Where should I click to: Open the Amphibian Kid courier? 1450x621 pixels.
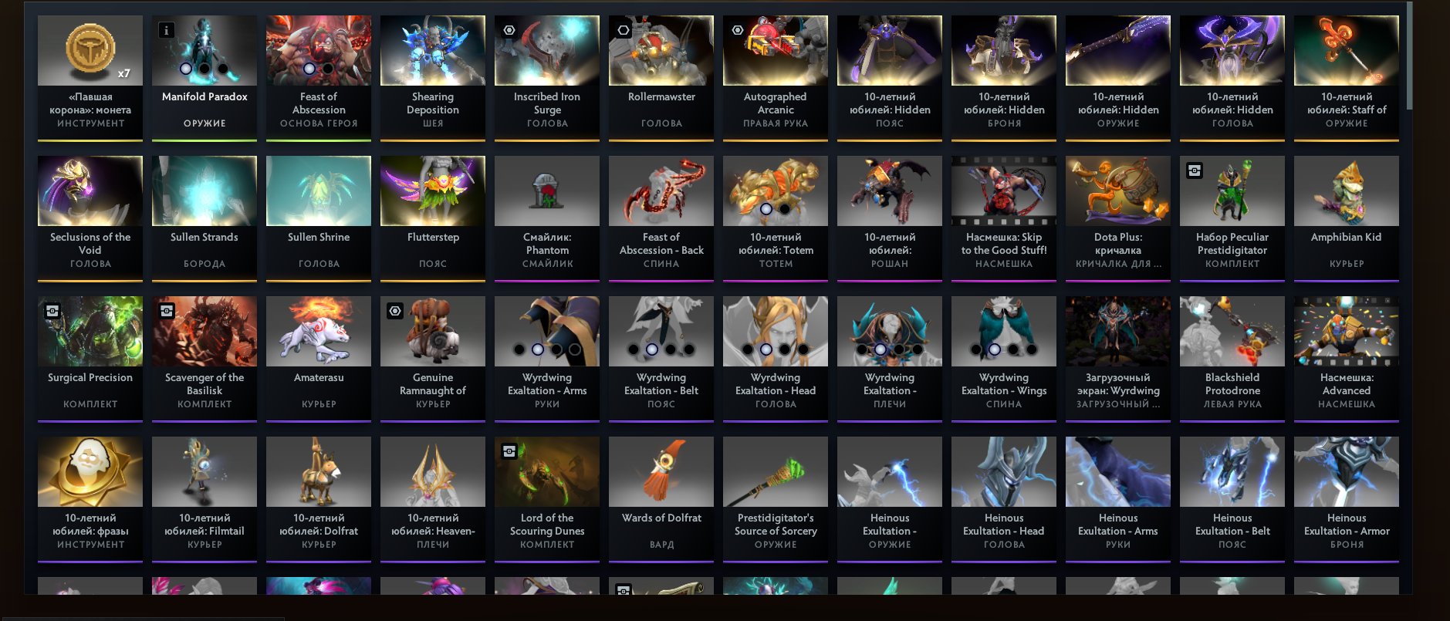(1347, 218)
